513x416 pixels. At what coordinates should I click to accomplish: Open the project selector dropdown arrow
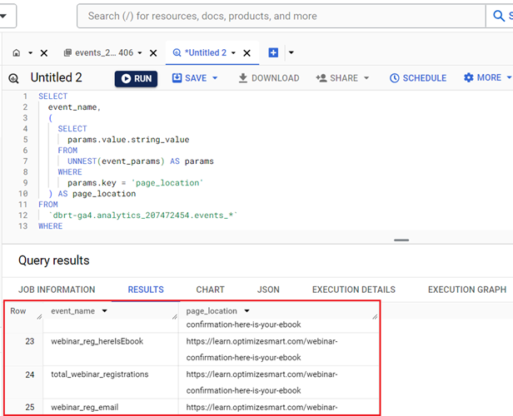(x=4, y=16)
